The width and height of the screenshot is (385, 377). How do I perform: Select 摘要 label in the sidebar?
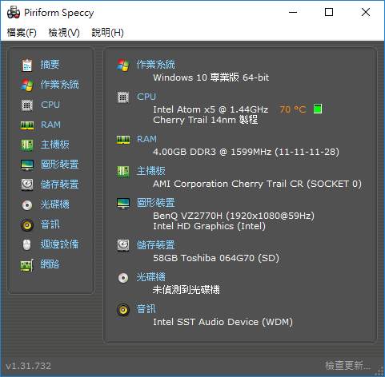(50, 65)
